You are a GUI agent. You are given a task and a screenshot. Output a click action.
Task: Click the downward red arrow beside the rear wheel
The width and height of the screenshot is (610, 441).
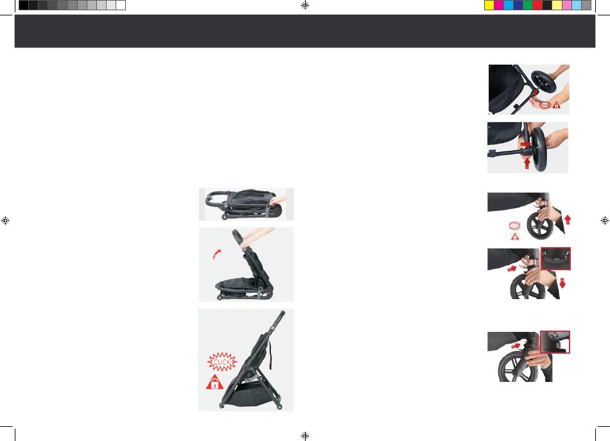point(562,283)
